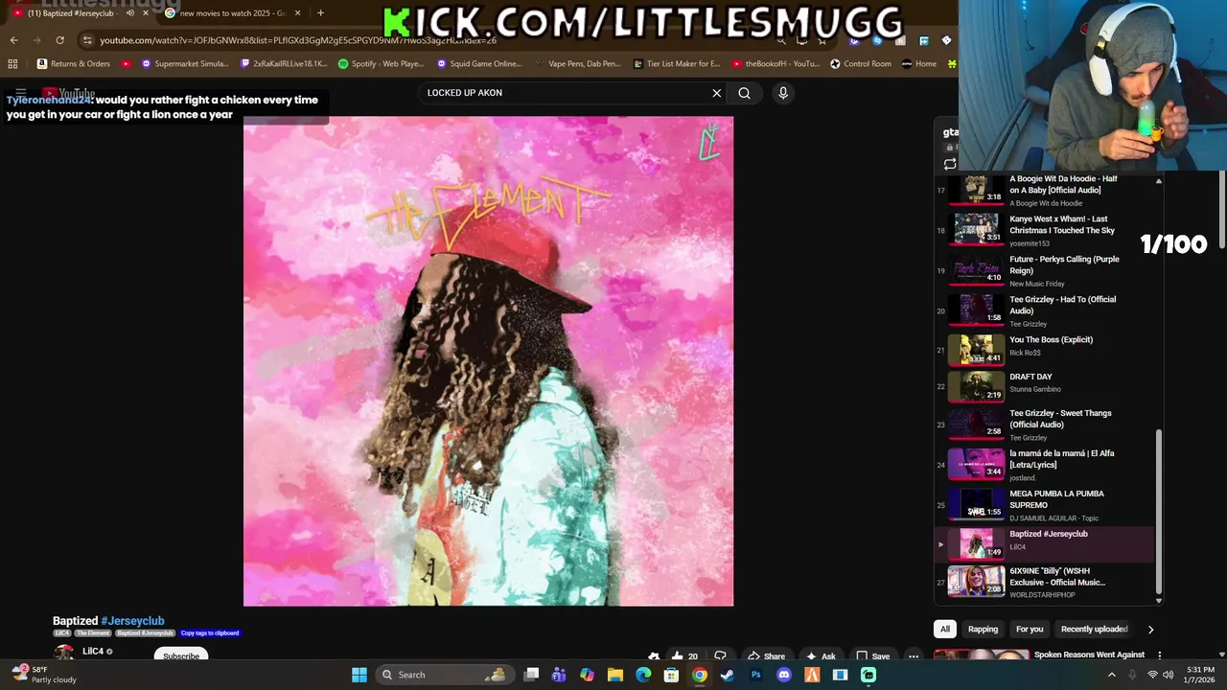Reload the page with refresh icon
The height and width of the screenshot is (690, 1227).
(x=59, y=40)
